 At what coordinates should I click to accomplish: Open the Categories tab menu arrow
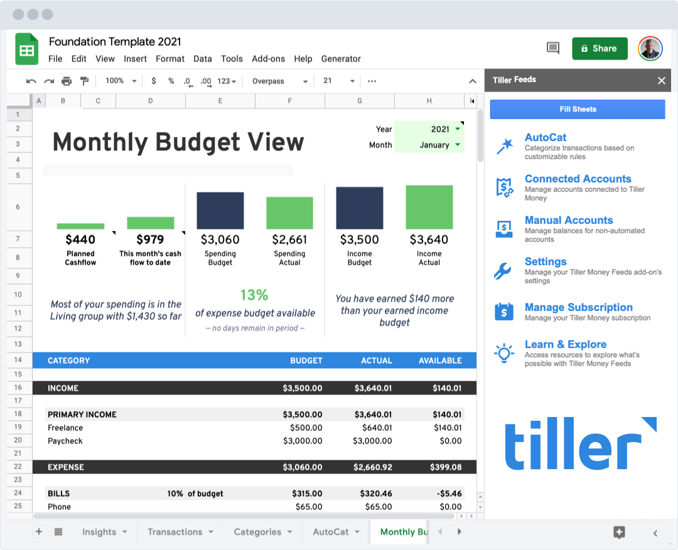point(289,532)
